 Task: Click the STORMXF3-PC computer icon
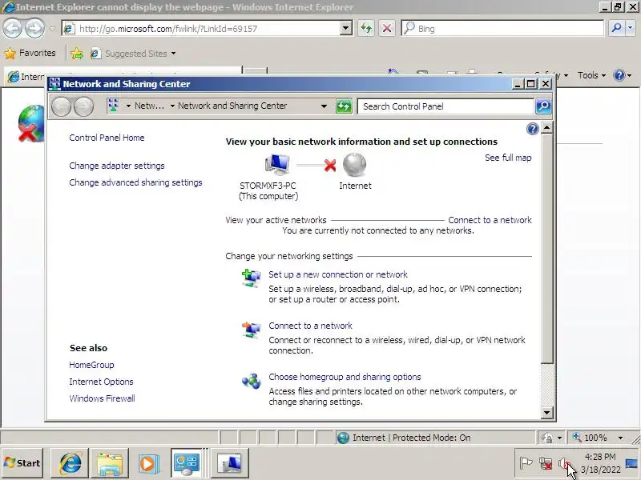pos(277,165)
